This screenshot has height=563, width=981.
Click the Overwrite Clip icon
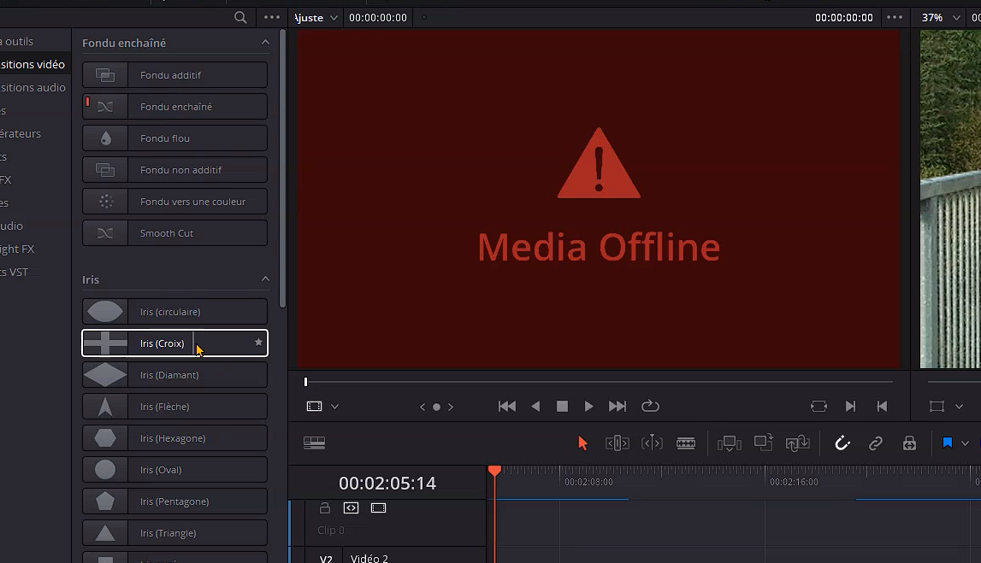[763, 443]
